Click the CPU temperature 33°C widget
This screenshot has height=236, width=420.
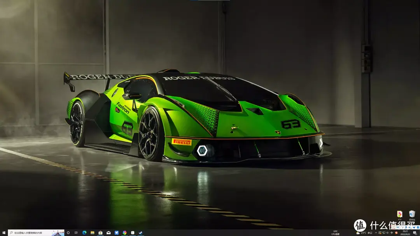tap(335, 233)
